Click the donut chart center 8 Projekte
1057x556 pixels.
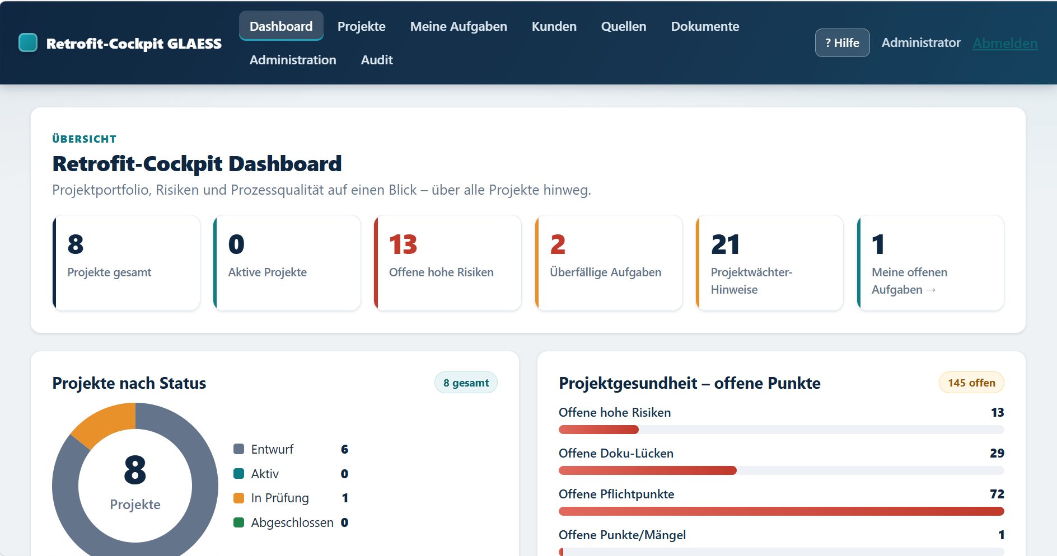(135, 482)
